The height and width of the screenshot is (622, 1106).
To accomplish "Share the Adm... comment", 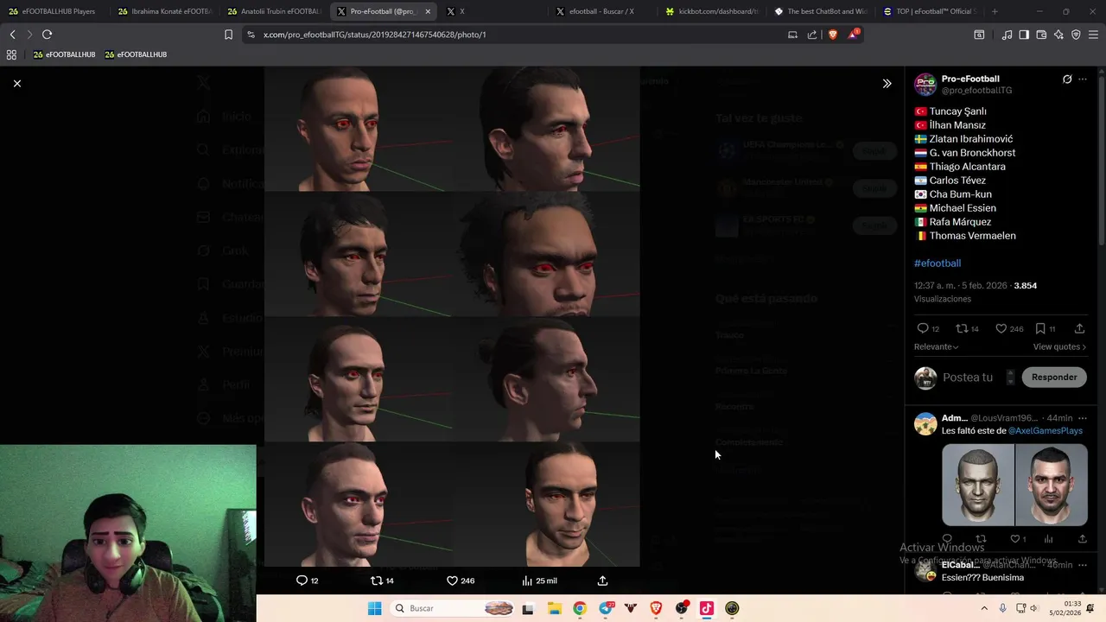I will tap(1082, 539).
